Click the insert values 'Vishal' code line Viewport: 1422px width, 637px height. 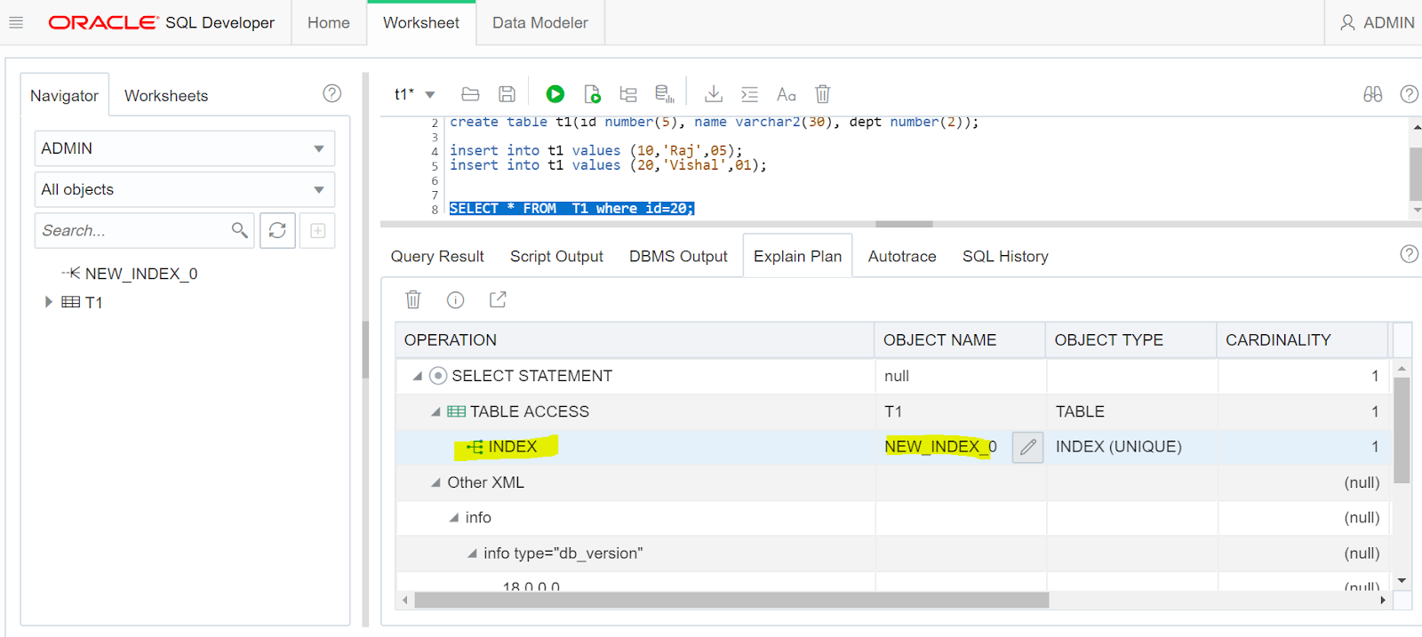tap(608, 165)
